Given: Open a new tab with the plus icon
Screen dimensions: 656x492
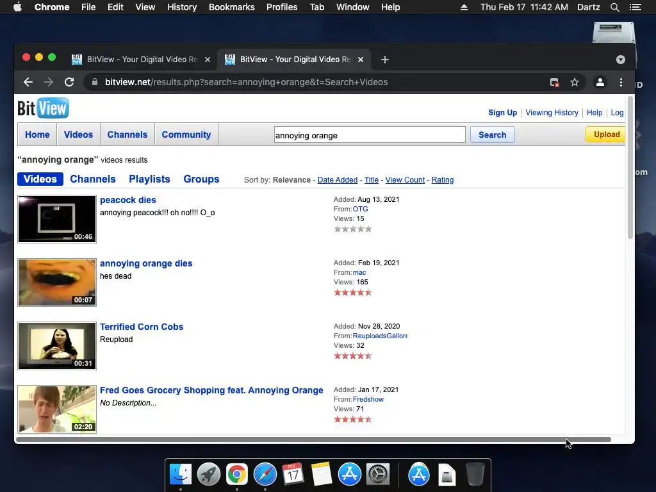Looking at the screenshot, I should 385,60.
